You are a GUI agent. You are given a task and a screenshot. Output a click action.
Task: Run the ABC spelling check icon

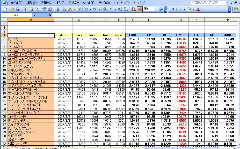click(44, 9)
